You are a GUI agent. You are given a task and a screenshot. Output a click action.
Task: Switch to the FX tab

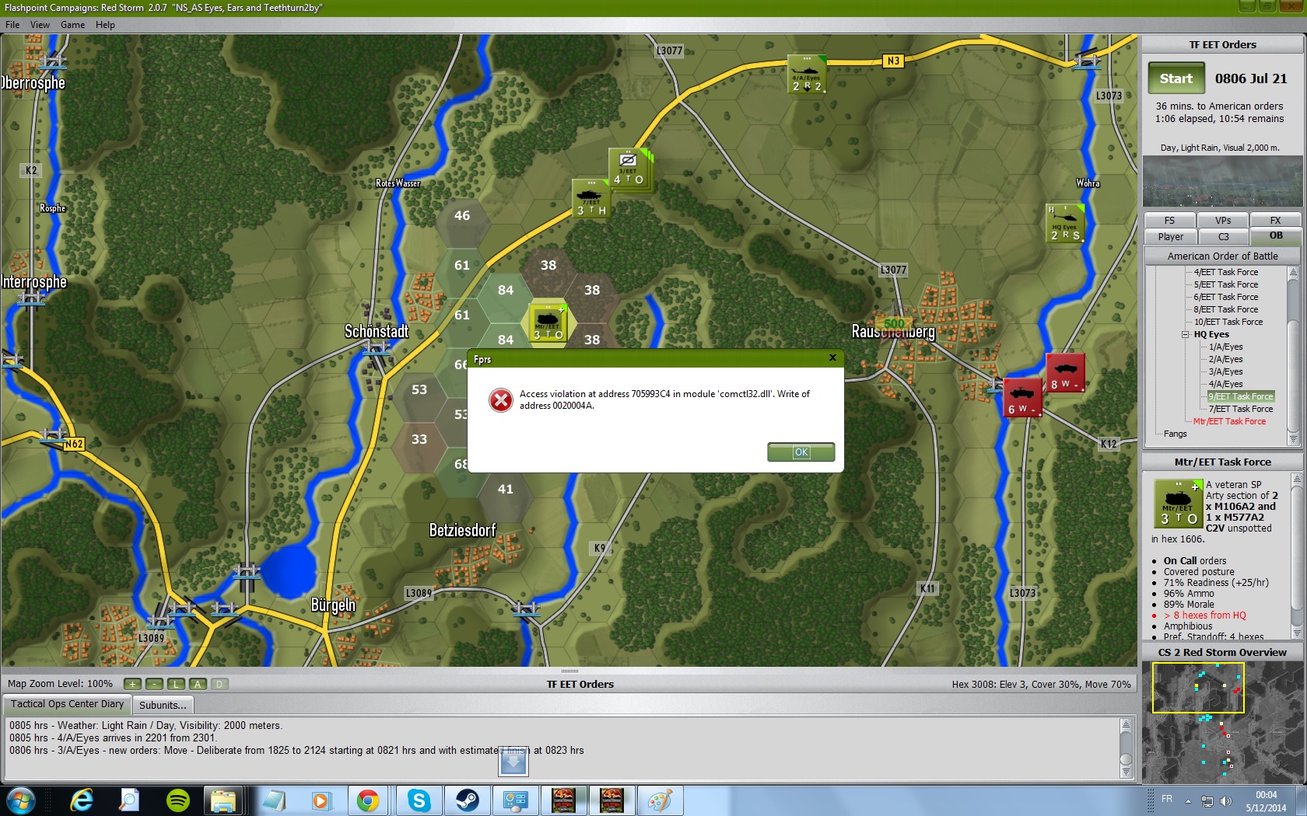[x=1276, y=221]
